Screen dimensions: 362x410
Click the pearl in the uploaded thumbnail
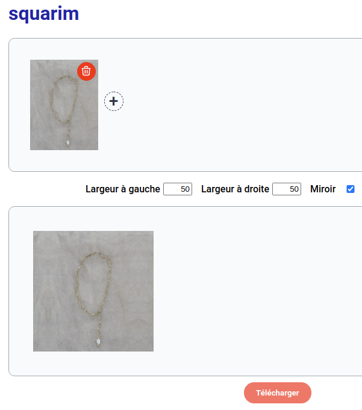[x=68, y=143]
